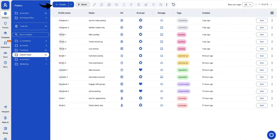The width and height of the screenshot is (277, 140).
Task: Open the table columns settings icon
Action: click(x=272, y=13)
